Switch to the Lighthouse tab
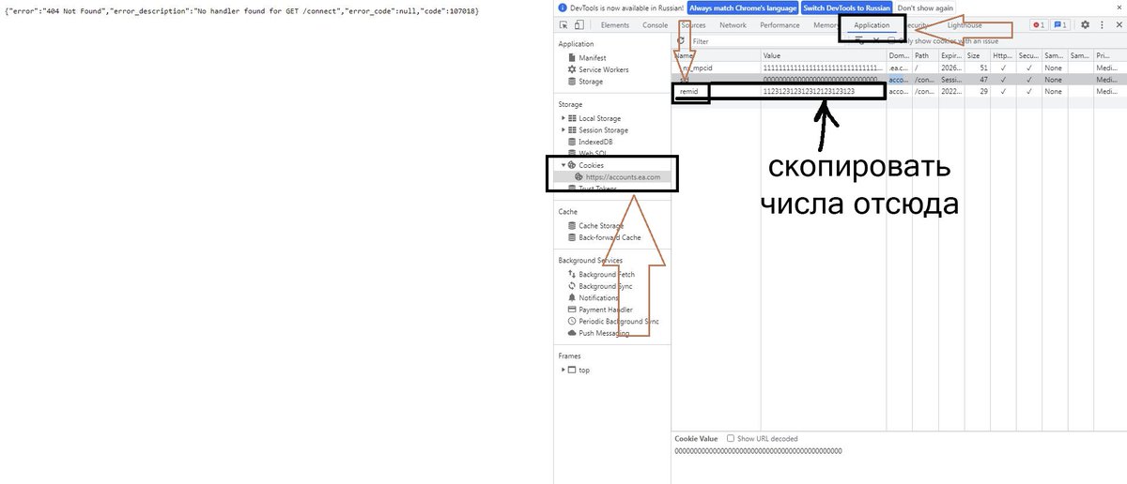1127x484 pixels. (x=965, y=25)
